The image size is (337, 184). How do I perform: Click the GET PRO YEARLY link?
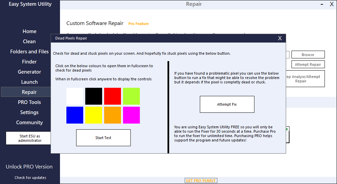click(x=201, y=181)
